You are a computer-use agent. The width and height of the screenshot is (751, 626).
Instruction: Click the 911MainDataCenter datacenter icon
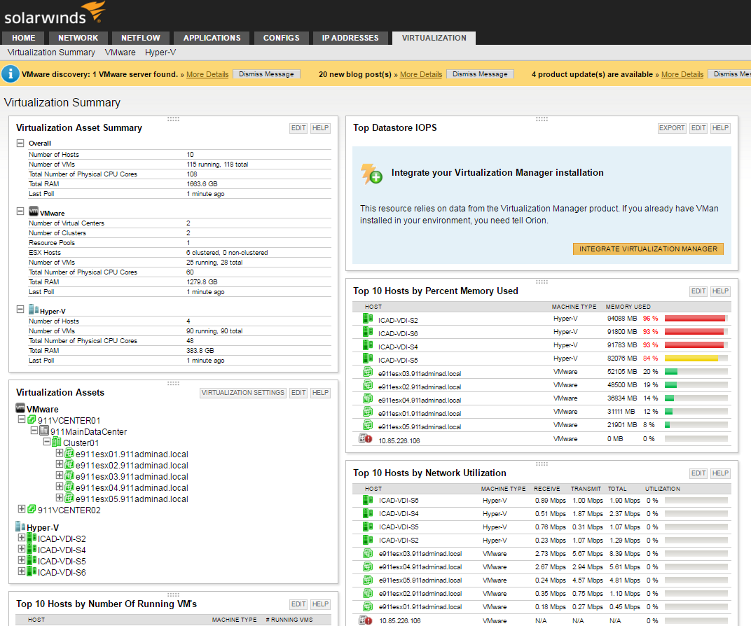(x=44, y=431)
